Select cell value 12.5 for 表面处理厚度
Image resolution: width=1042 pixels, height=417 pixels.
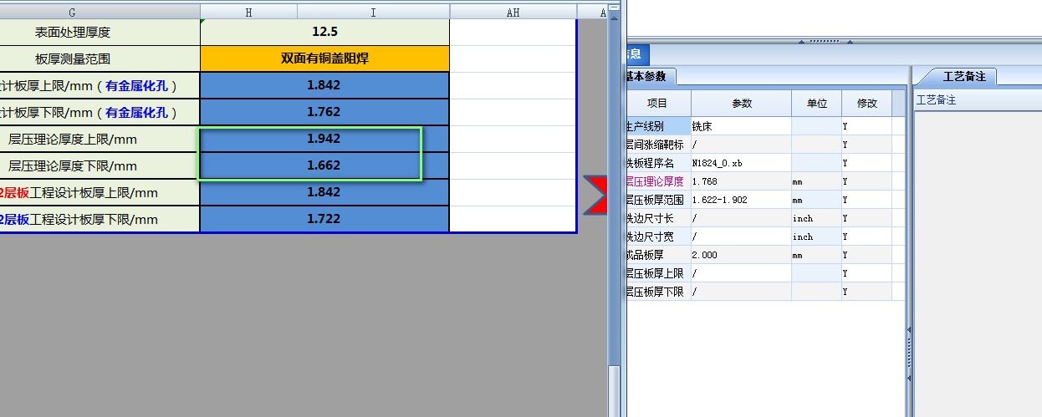324,32
